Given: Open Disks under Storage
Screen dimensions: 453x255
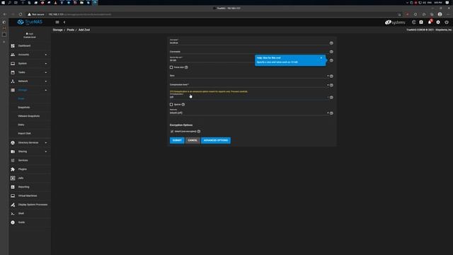Looking at the screenshot, I should click(x=21, y=125).
